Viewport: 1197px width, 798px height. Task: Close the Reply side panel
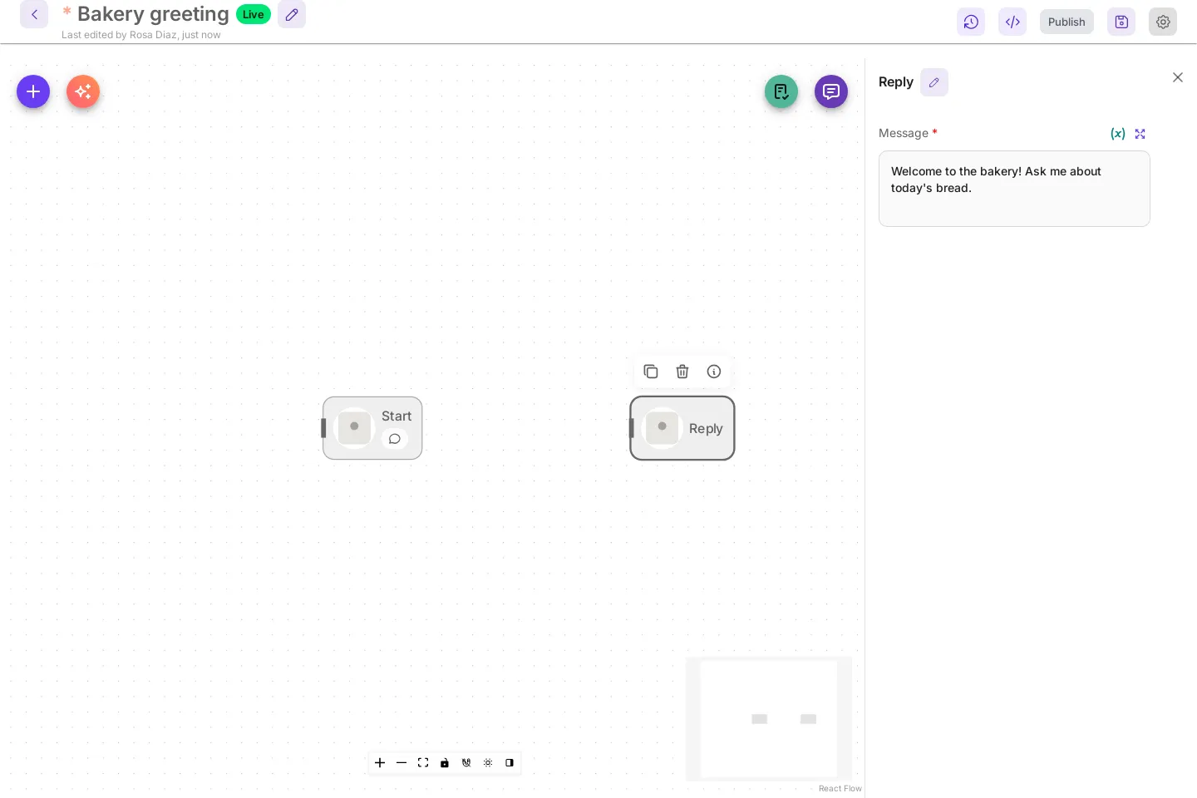(x=1178, y=77)
